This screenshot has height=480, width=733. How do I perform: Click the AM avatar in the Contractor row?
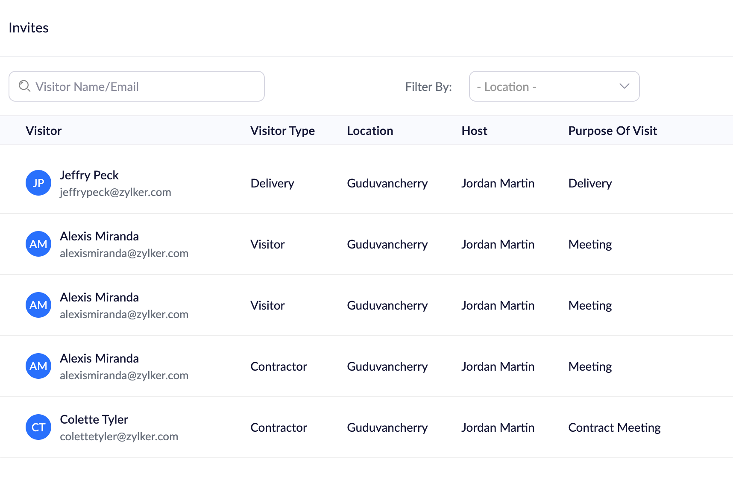coord(38,366)
